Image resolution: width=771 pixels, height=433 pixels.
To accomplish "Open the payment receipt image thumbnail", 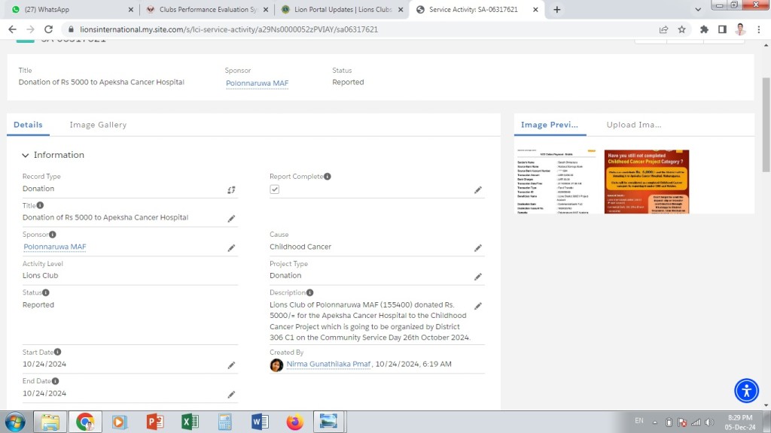I will 556,181.
